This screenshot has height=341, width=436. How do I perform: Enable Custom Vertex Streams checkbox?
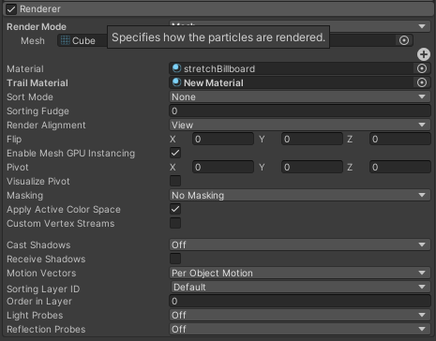pos(175,223)
